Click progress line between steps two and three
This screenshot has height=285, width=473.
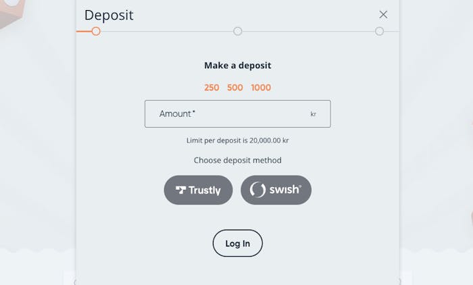[308, 31]
